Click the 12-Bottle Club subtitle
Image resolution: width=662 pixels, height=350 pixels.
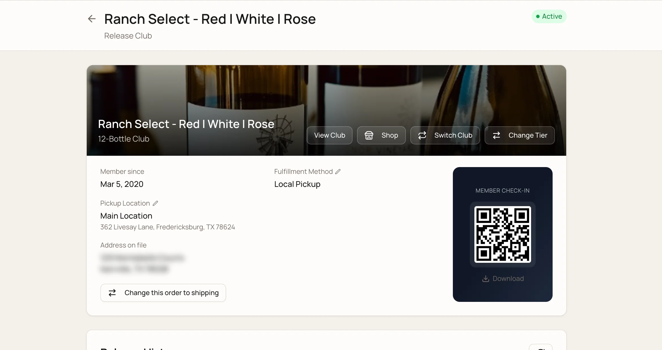coord(124,139)
